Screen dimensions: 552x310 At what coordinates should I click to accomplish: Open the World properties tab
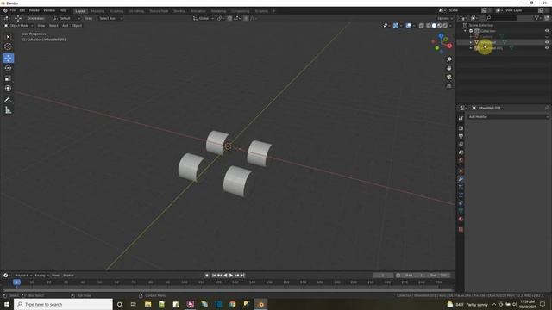point(461,161)
